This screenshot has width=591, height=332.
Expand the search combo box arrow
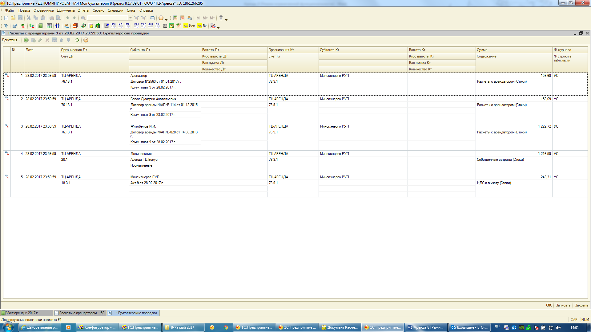tap(131, 18)
